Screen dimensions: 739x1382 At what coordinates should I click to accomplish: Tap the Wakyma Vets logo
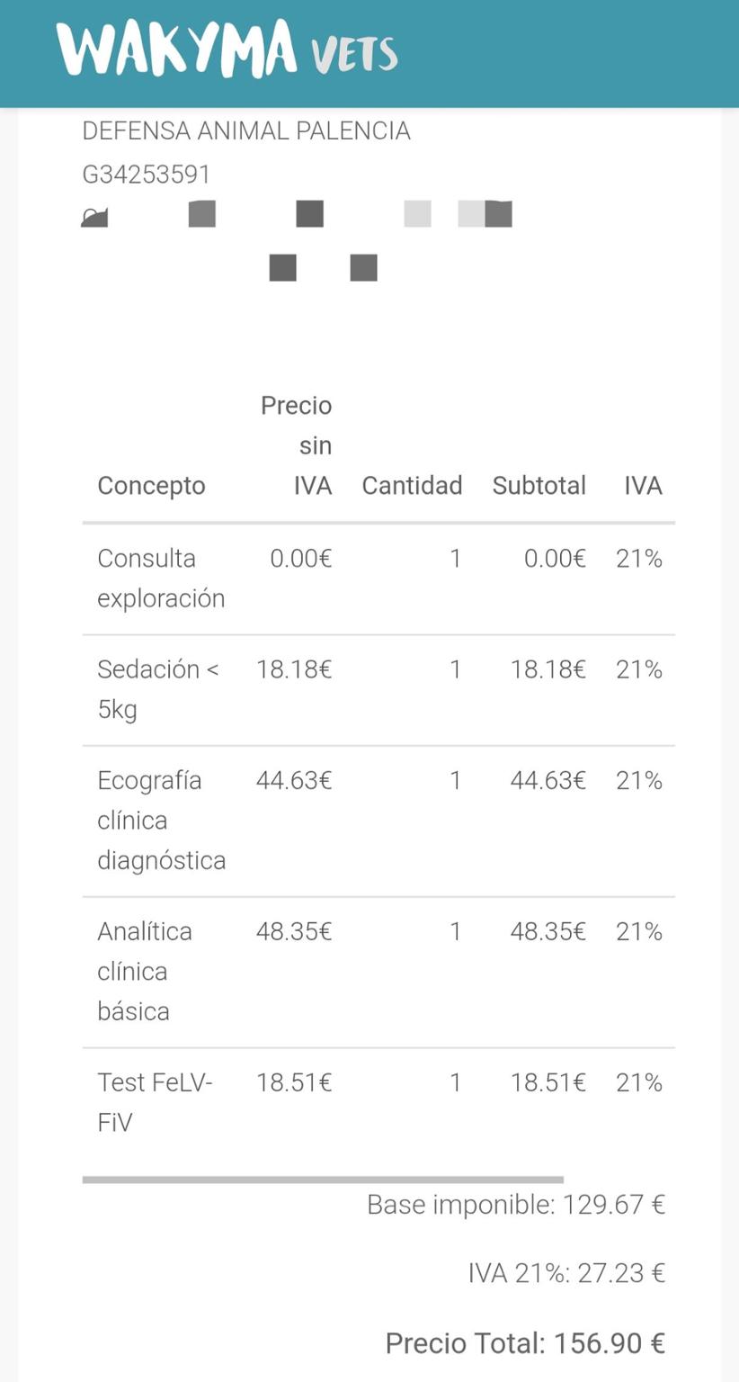pyautogui.click(x=227, y=49)
